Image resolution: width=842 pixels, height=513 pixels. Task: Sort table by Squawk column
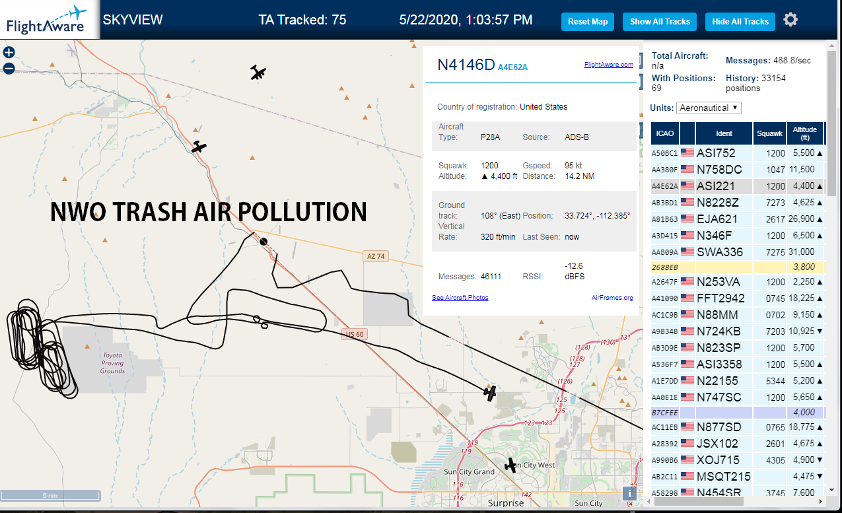(x=769, y=133)
